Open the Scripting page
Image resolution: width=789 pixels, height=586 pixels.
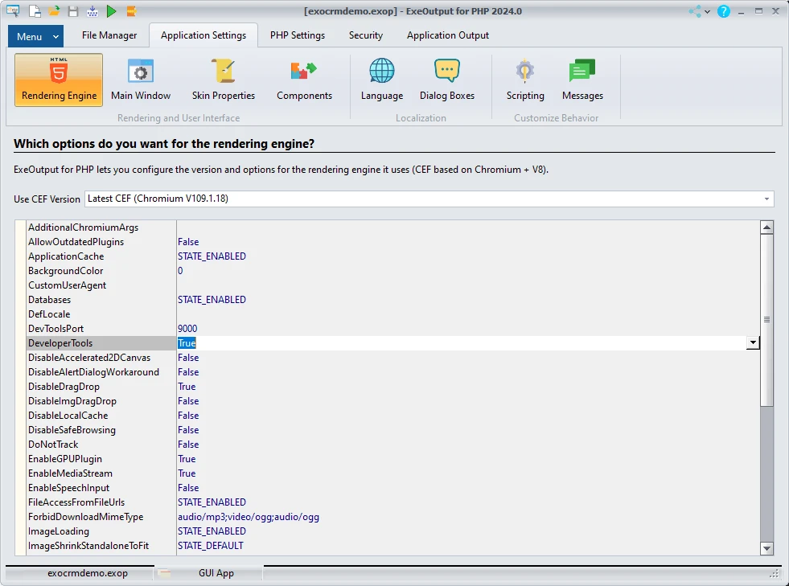(x=525, y=80)
